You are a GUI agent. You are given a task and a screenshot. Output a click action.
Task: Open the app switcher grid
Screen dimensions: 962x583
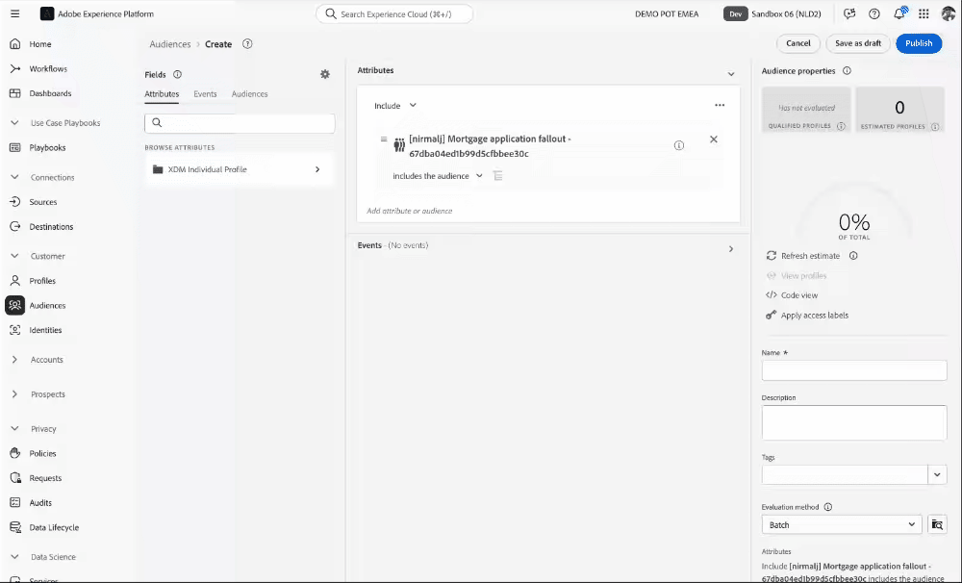pos(924,13)
